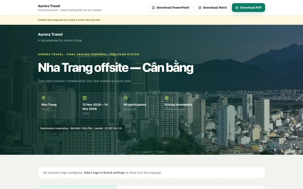Download the proposal as PDF
The height and width of the screenshot is (189, 303).
point(248,8)
